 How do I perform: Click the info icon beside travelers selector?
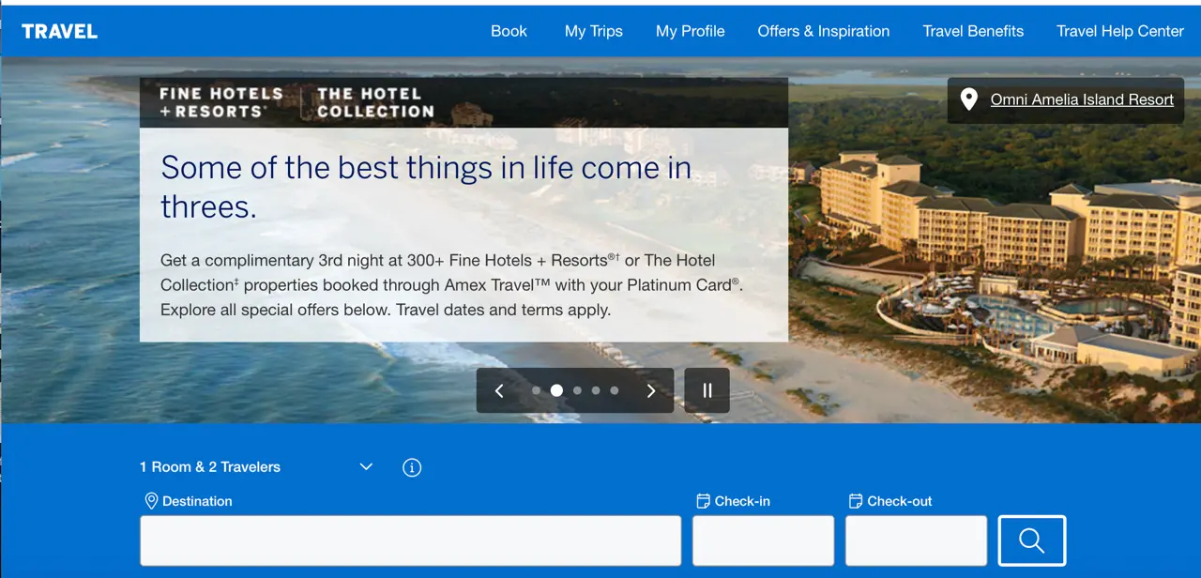pyautogui.click(x=411, y=467)
